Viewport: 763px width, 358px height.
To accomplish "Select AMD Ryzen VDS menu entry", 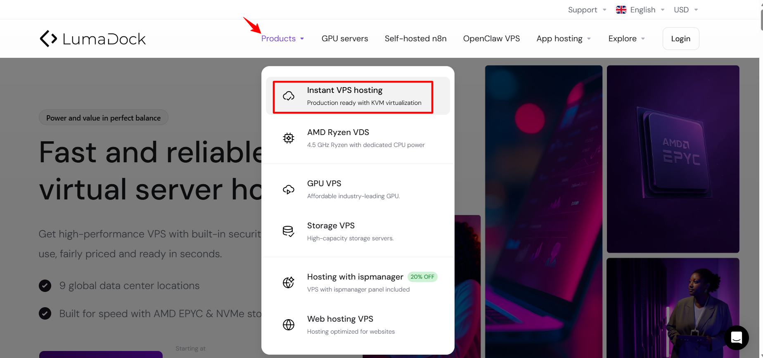I will pyautogui.click(x=358, y=138).
